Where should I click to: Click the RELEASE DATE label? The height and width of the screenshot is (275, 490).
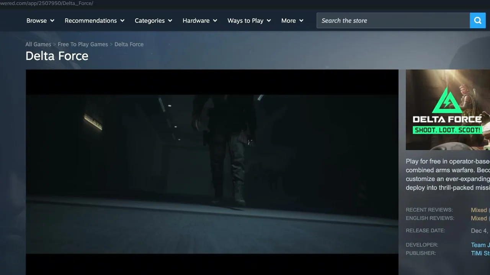coord(425,231)
